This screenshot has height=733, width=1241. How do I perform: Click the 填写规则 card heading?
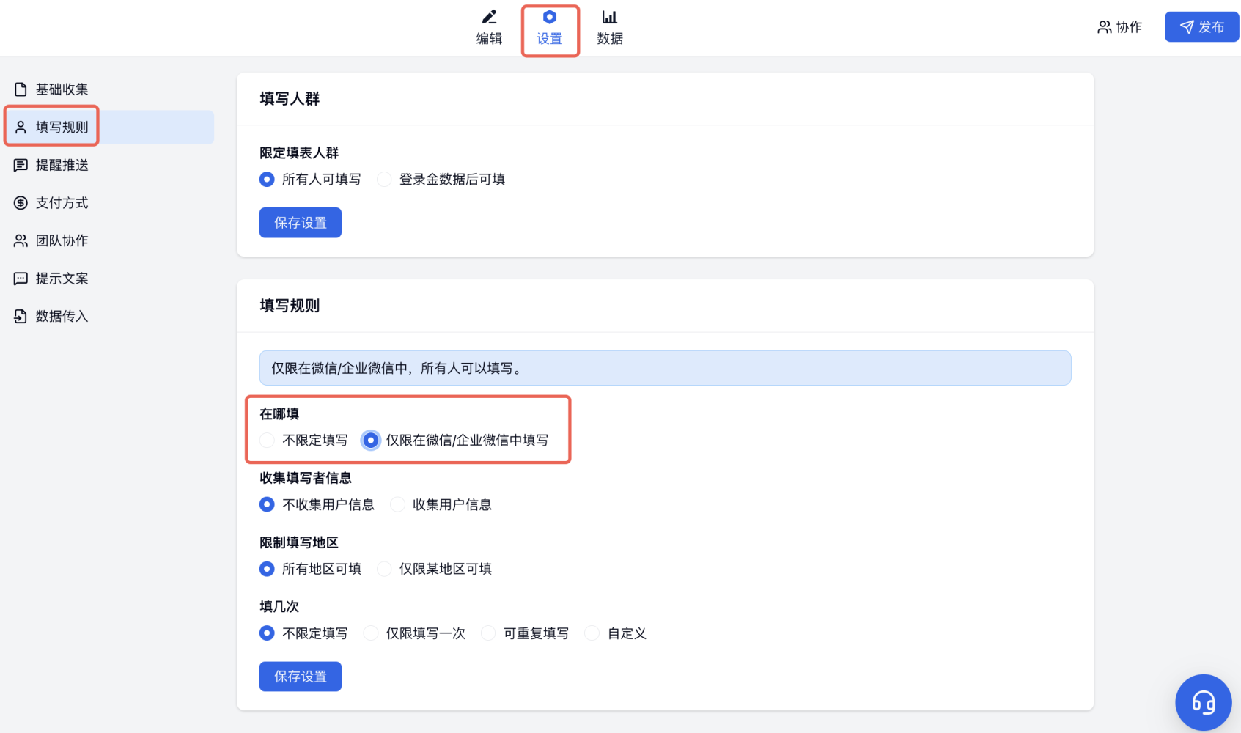coord(290,306)
